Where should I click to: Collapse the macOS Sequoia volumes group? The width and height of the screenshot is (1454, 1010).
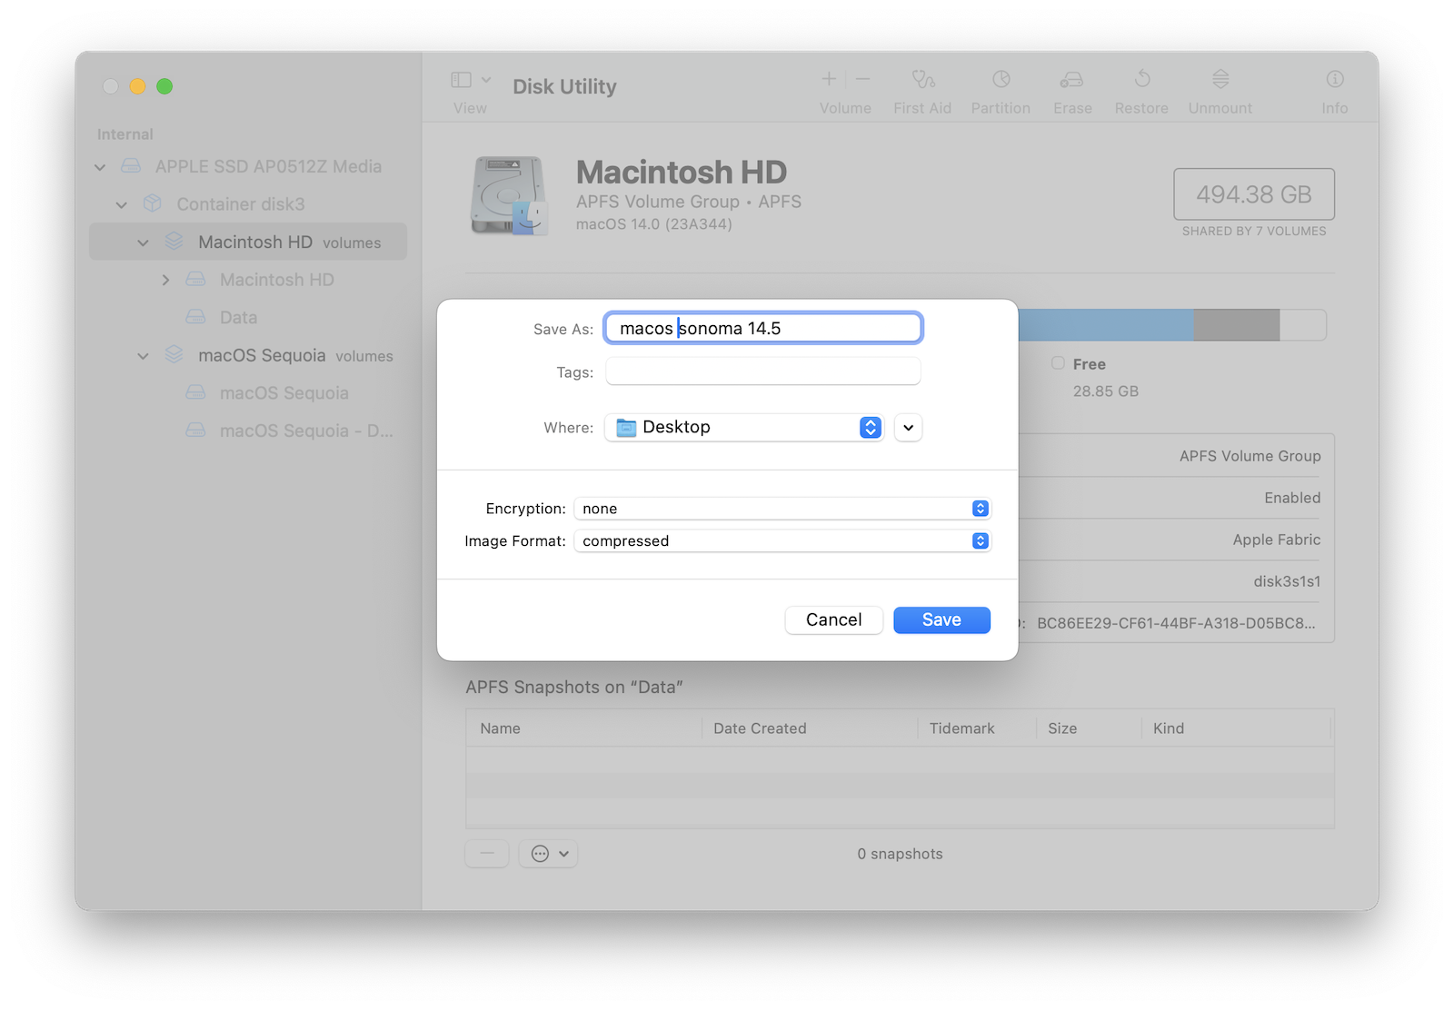[x=144, y=356]
